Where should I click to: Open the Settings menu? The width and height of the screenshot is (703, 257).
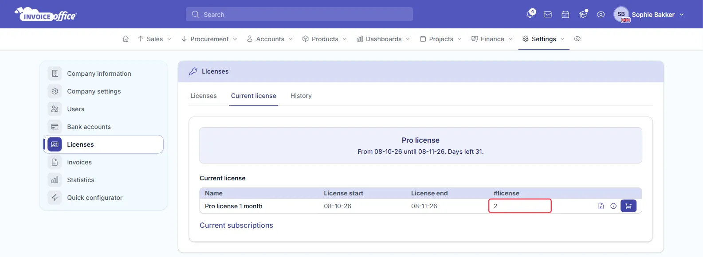click(x=544, y=39)
